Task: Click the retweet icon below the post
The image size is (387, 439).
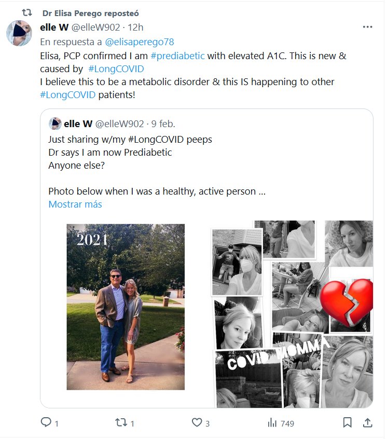Action: 120,423
